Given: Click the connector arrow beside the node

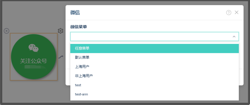Looking at the screenshot, I should point(61,57).
